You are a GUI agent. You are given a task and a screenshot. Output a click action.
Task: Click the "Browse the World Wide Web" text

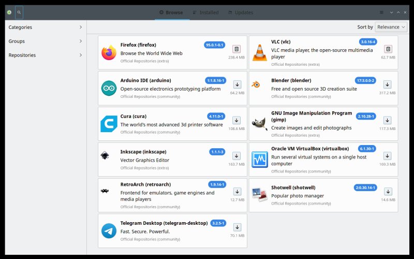coord(151,53)
